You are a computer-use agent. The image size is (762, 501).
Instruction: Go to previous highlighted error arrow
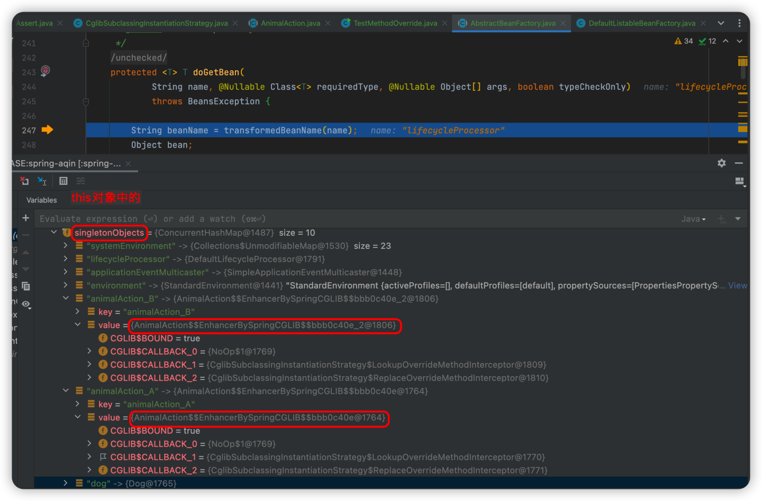(x=725, y=41)
